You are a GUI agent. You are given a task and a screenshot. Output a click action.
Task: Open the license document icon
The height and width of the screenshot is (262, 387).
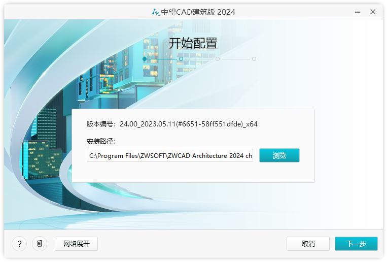(x=40, y=244)
